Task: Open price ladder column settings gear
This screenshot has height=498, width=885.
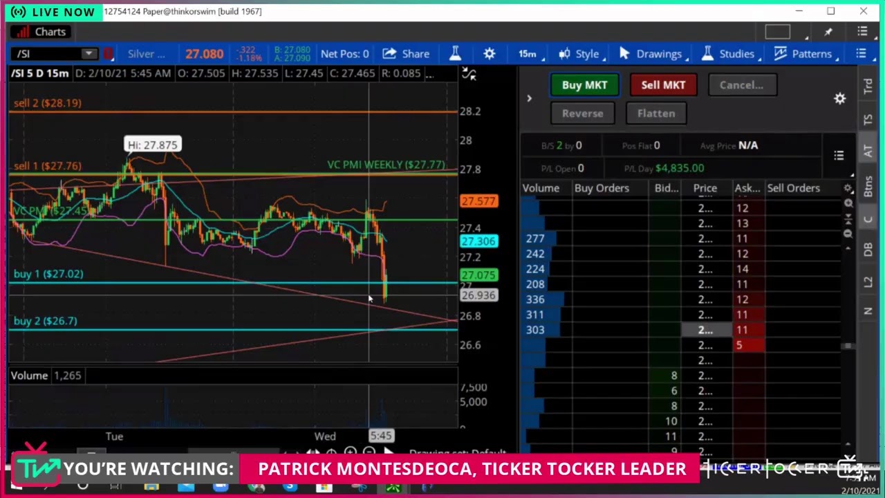Action: click(x=848, y=188)
